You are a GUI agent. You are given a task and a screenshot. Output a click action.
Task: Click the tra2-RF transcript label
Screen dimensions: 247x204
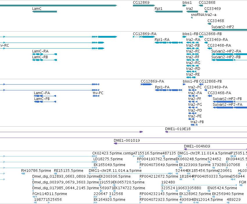(x=193, y=57)
